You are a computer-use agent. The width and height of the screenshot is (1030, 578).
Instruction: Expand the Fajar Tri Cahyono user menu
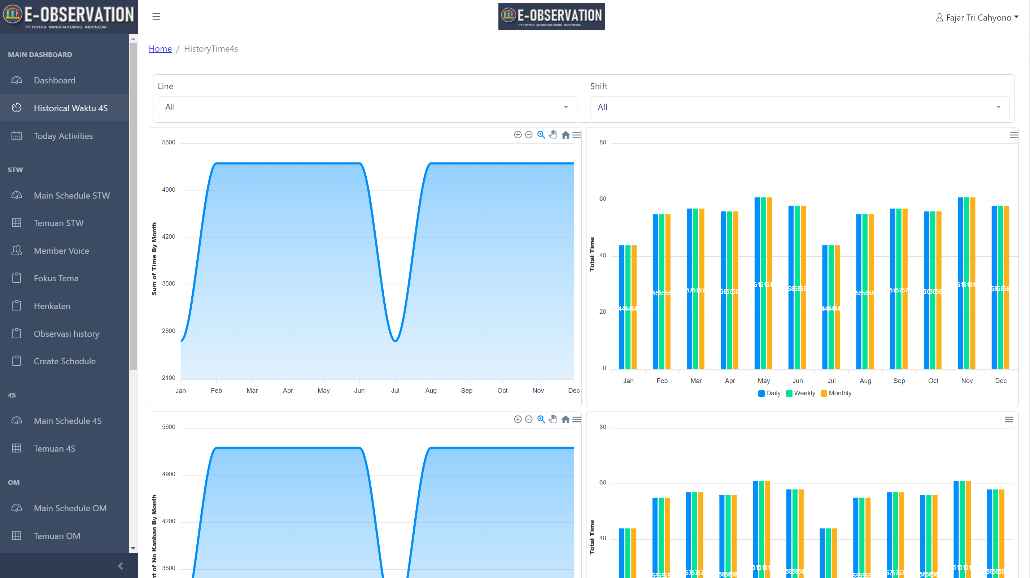[x=977, y=18]
